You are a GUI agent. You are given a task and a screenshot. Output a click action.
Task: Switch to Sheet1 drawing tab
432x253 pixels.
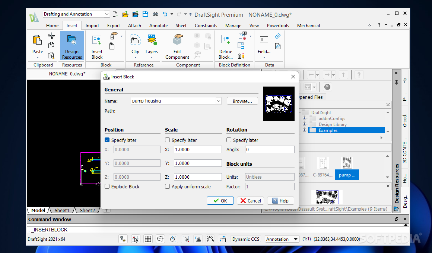tap(62, 210)
